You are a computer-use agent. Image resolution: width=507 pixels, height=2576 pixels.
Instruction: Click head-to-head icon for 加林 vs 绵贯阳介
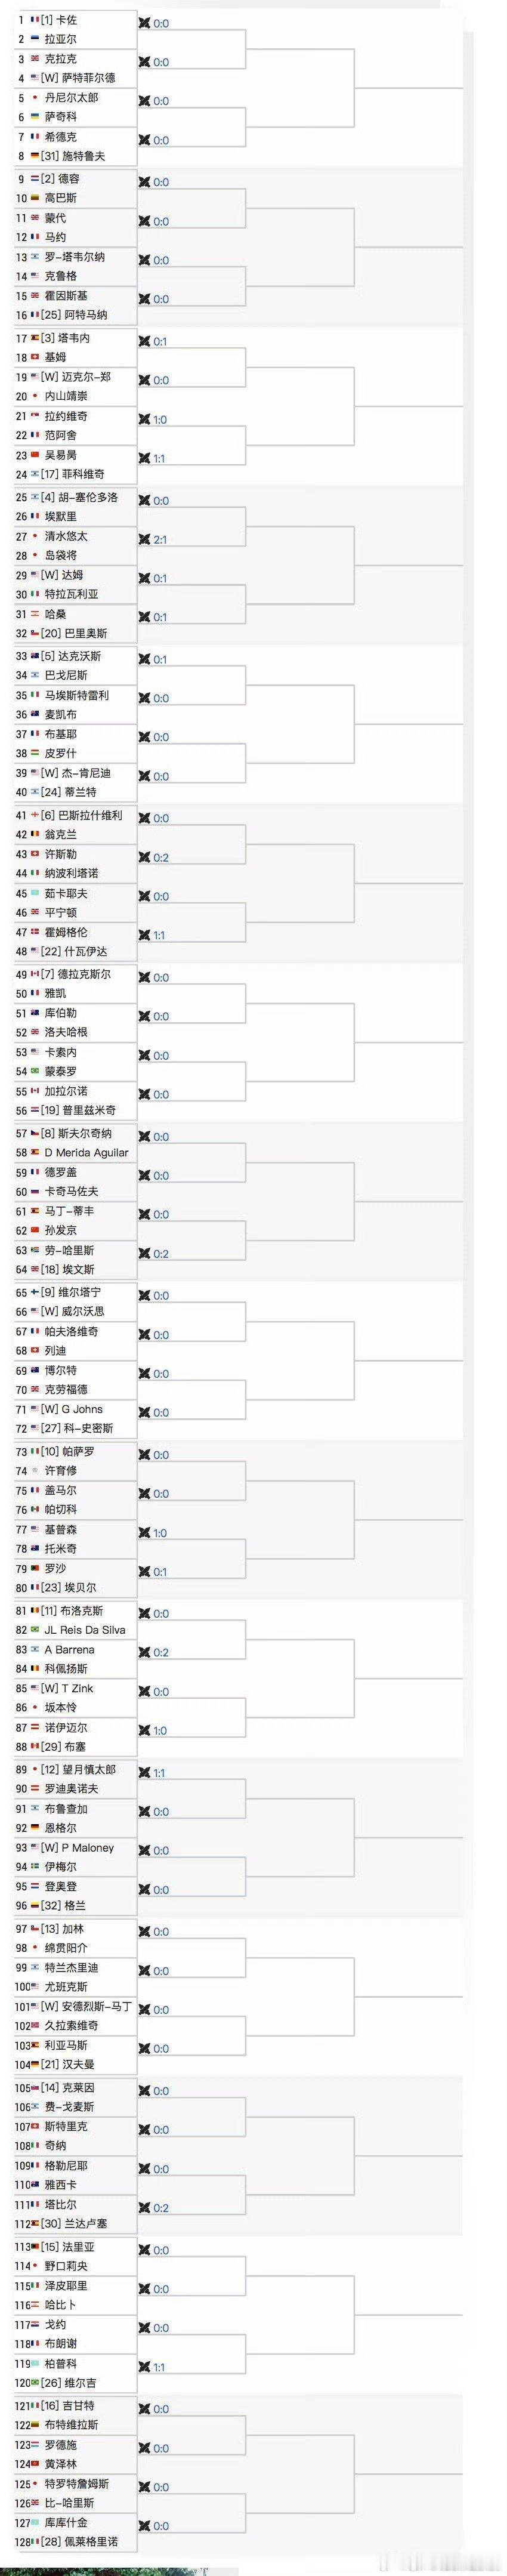click(x=144, y=1931)
